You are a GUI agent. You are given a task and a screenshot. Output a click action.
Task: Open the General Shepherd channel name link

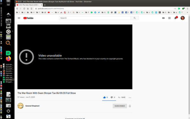32,106
